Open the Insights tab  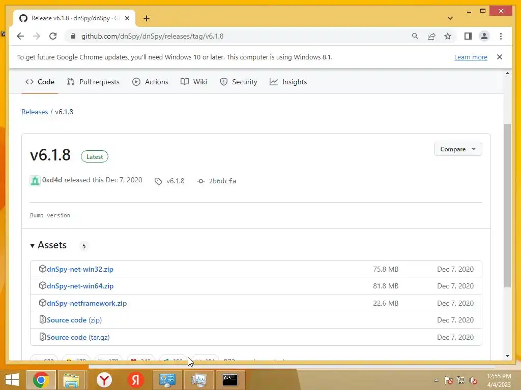(x=288, y=82)
